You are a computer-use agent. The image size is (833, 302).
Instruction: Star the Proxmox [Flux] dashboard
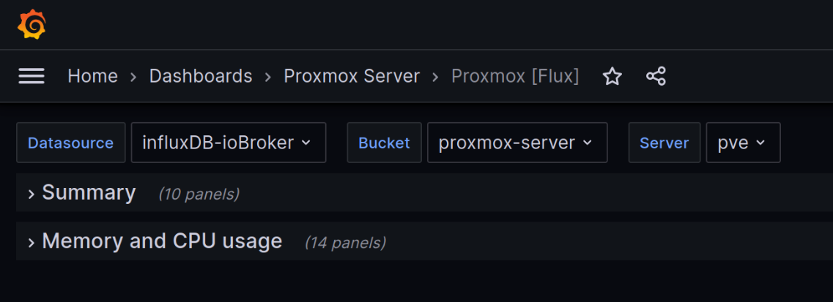(612, 76)
